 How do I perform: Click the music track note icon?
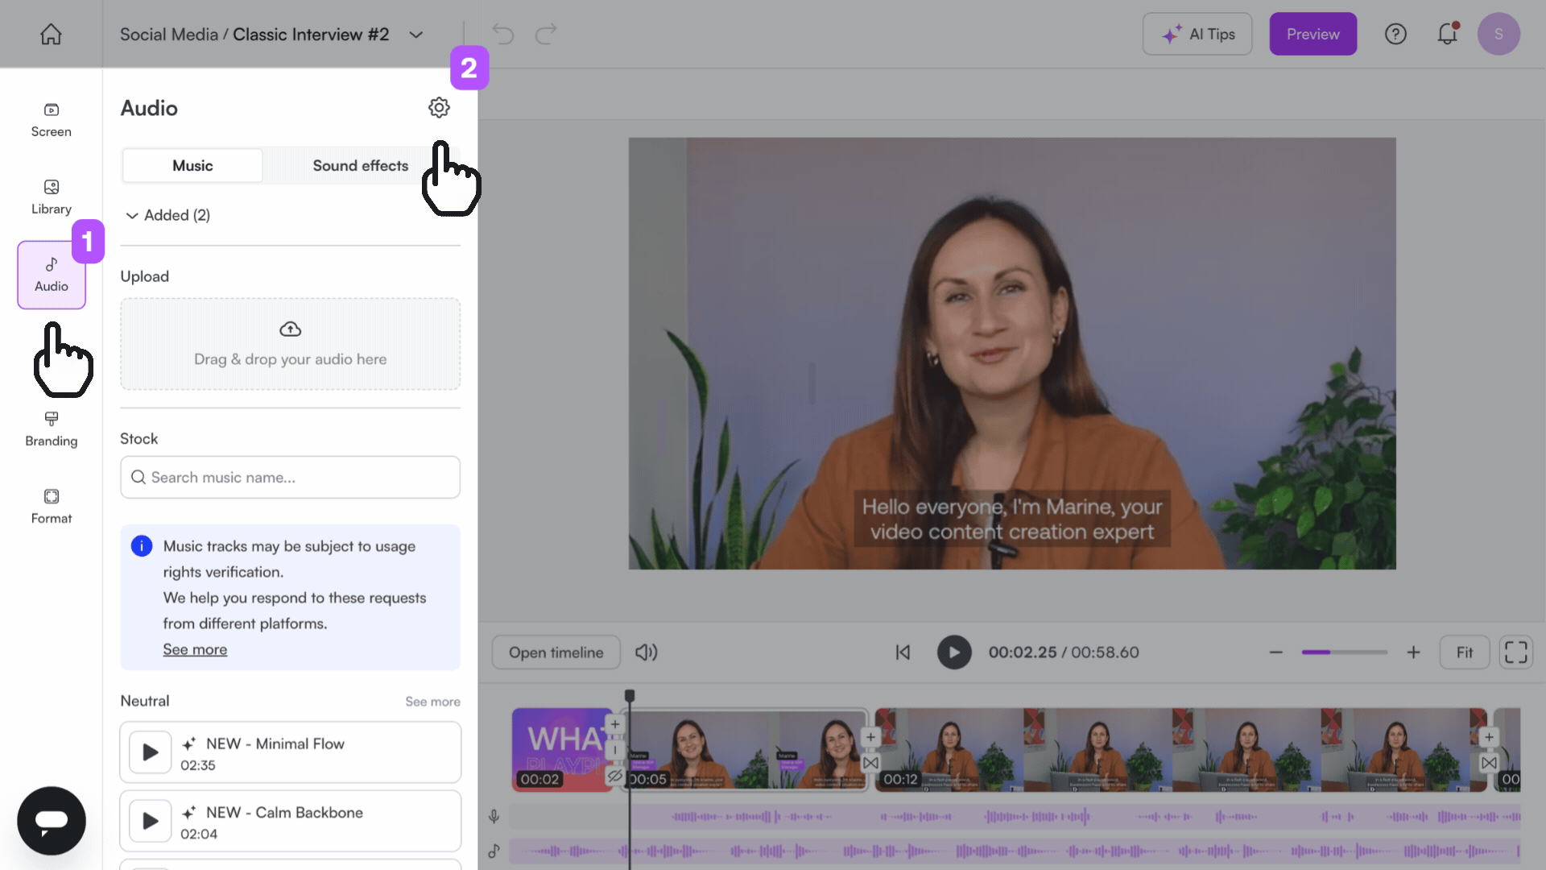click(494, 851)
